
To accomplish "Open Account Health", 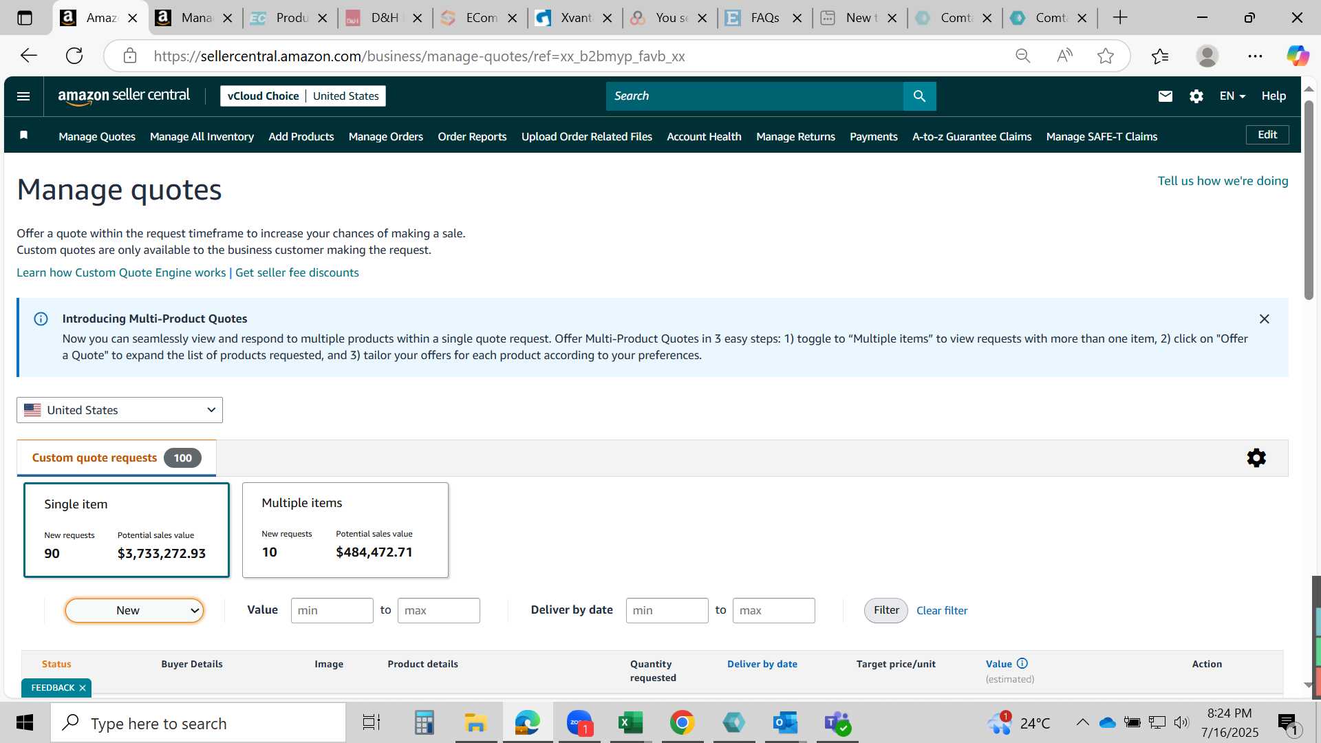I will coord(704,136).
